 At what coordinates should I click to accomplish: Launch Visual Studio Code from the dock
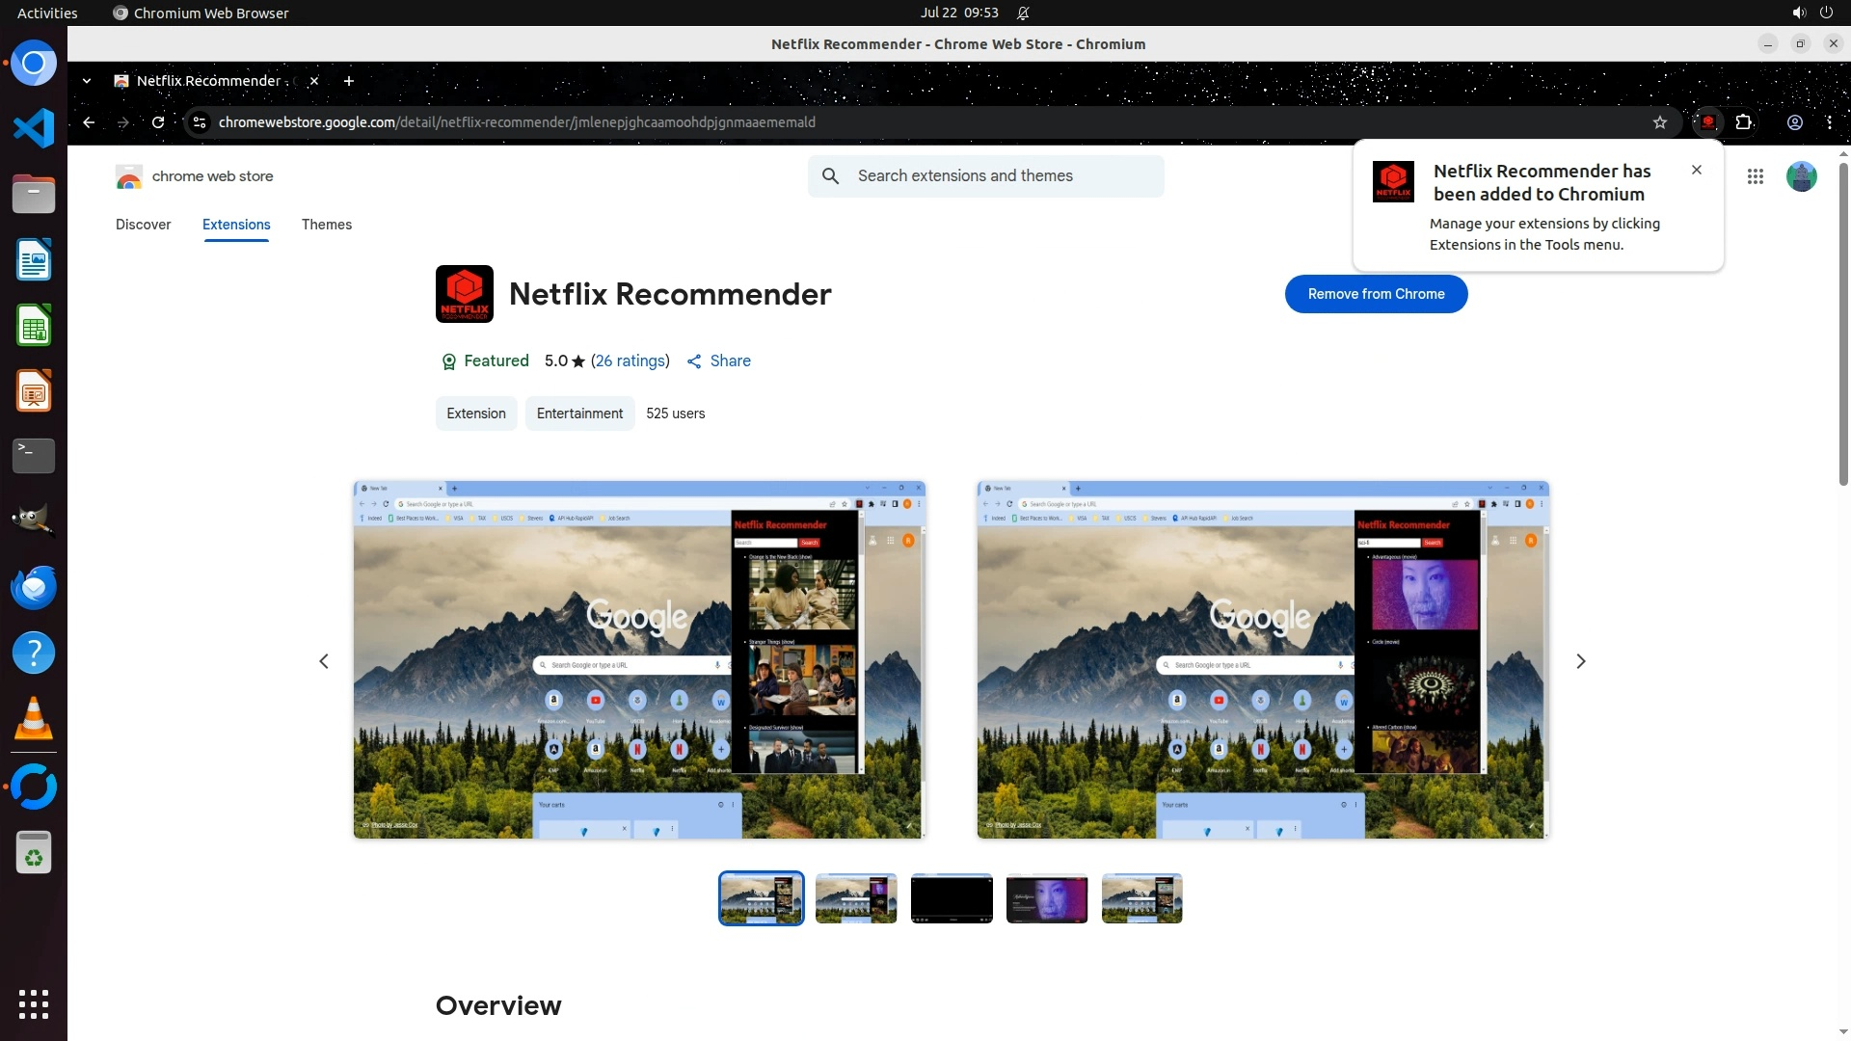34,128
